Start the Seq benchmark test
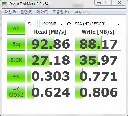 click(x=16, y=43)
